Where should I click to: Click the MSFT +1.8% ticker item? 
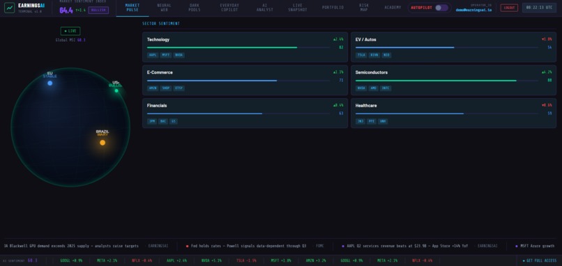coord(281,260)
